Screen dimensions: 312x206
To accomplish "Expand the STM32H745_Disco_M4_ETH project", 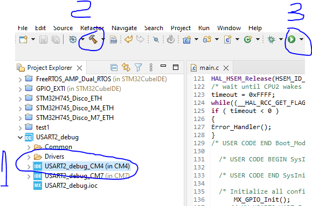I will pos(20,109).
